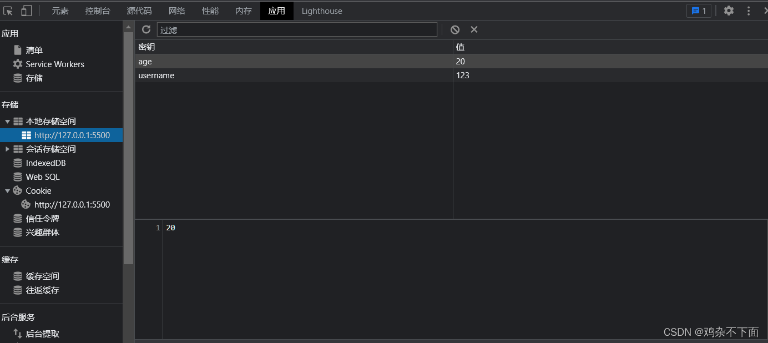
Task: Open the Lighthouse tab
Action: (322, 11)
